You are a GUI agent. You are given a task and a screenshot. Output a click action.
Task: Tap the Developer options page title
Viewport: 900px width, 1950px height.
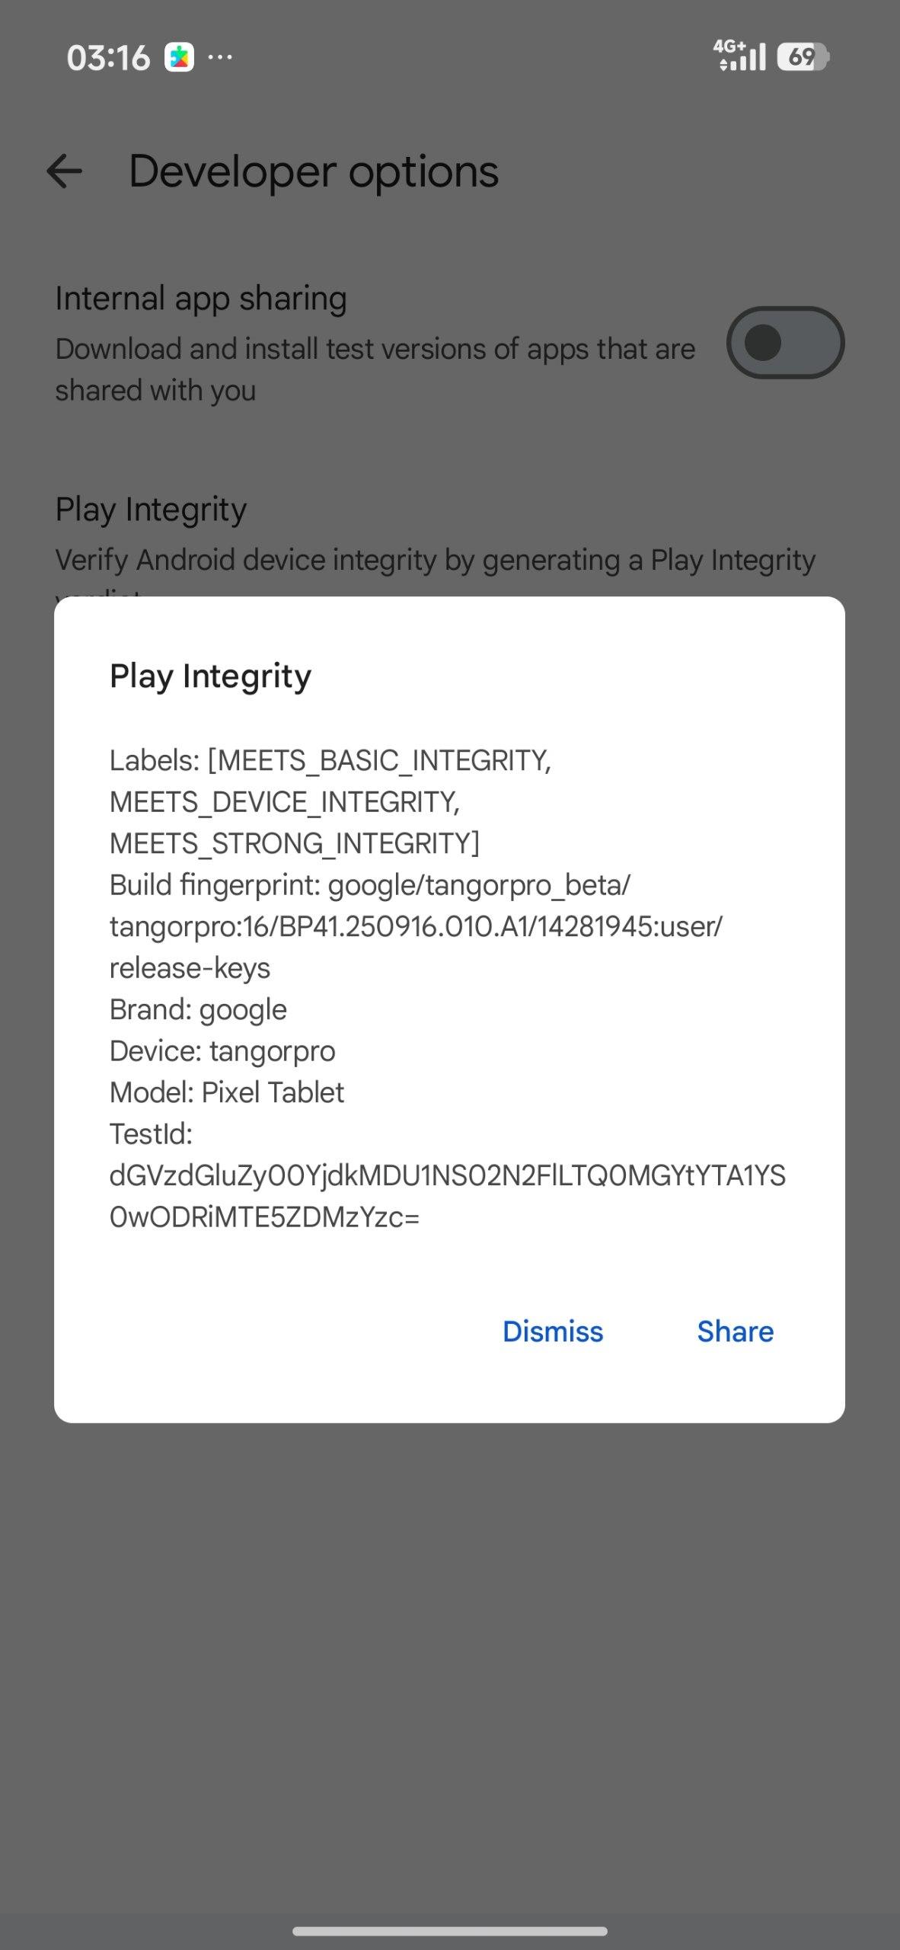(x=313, y=171)
